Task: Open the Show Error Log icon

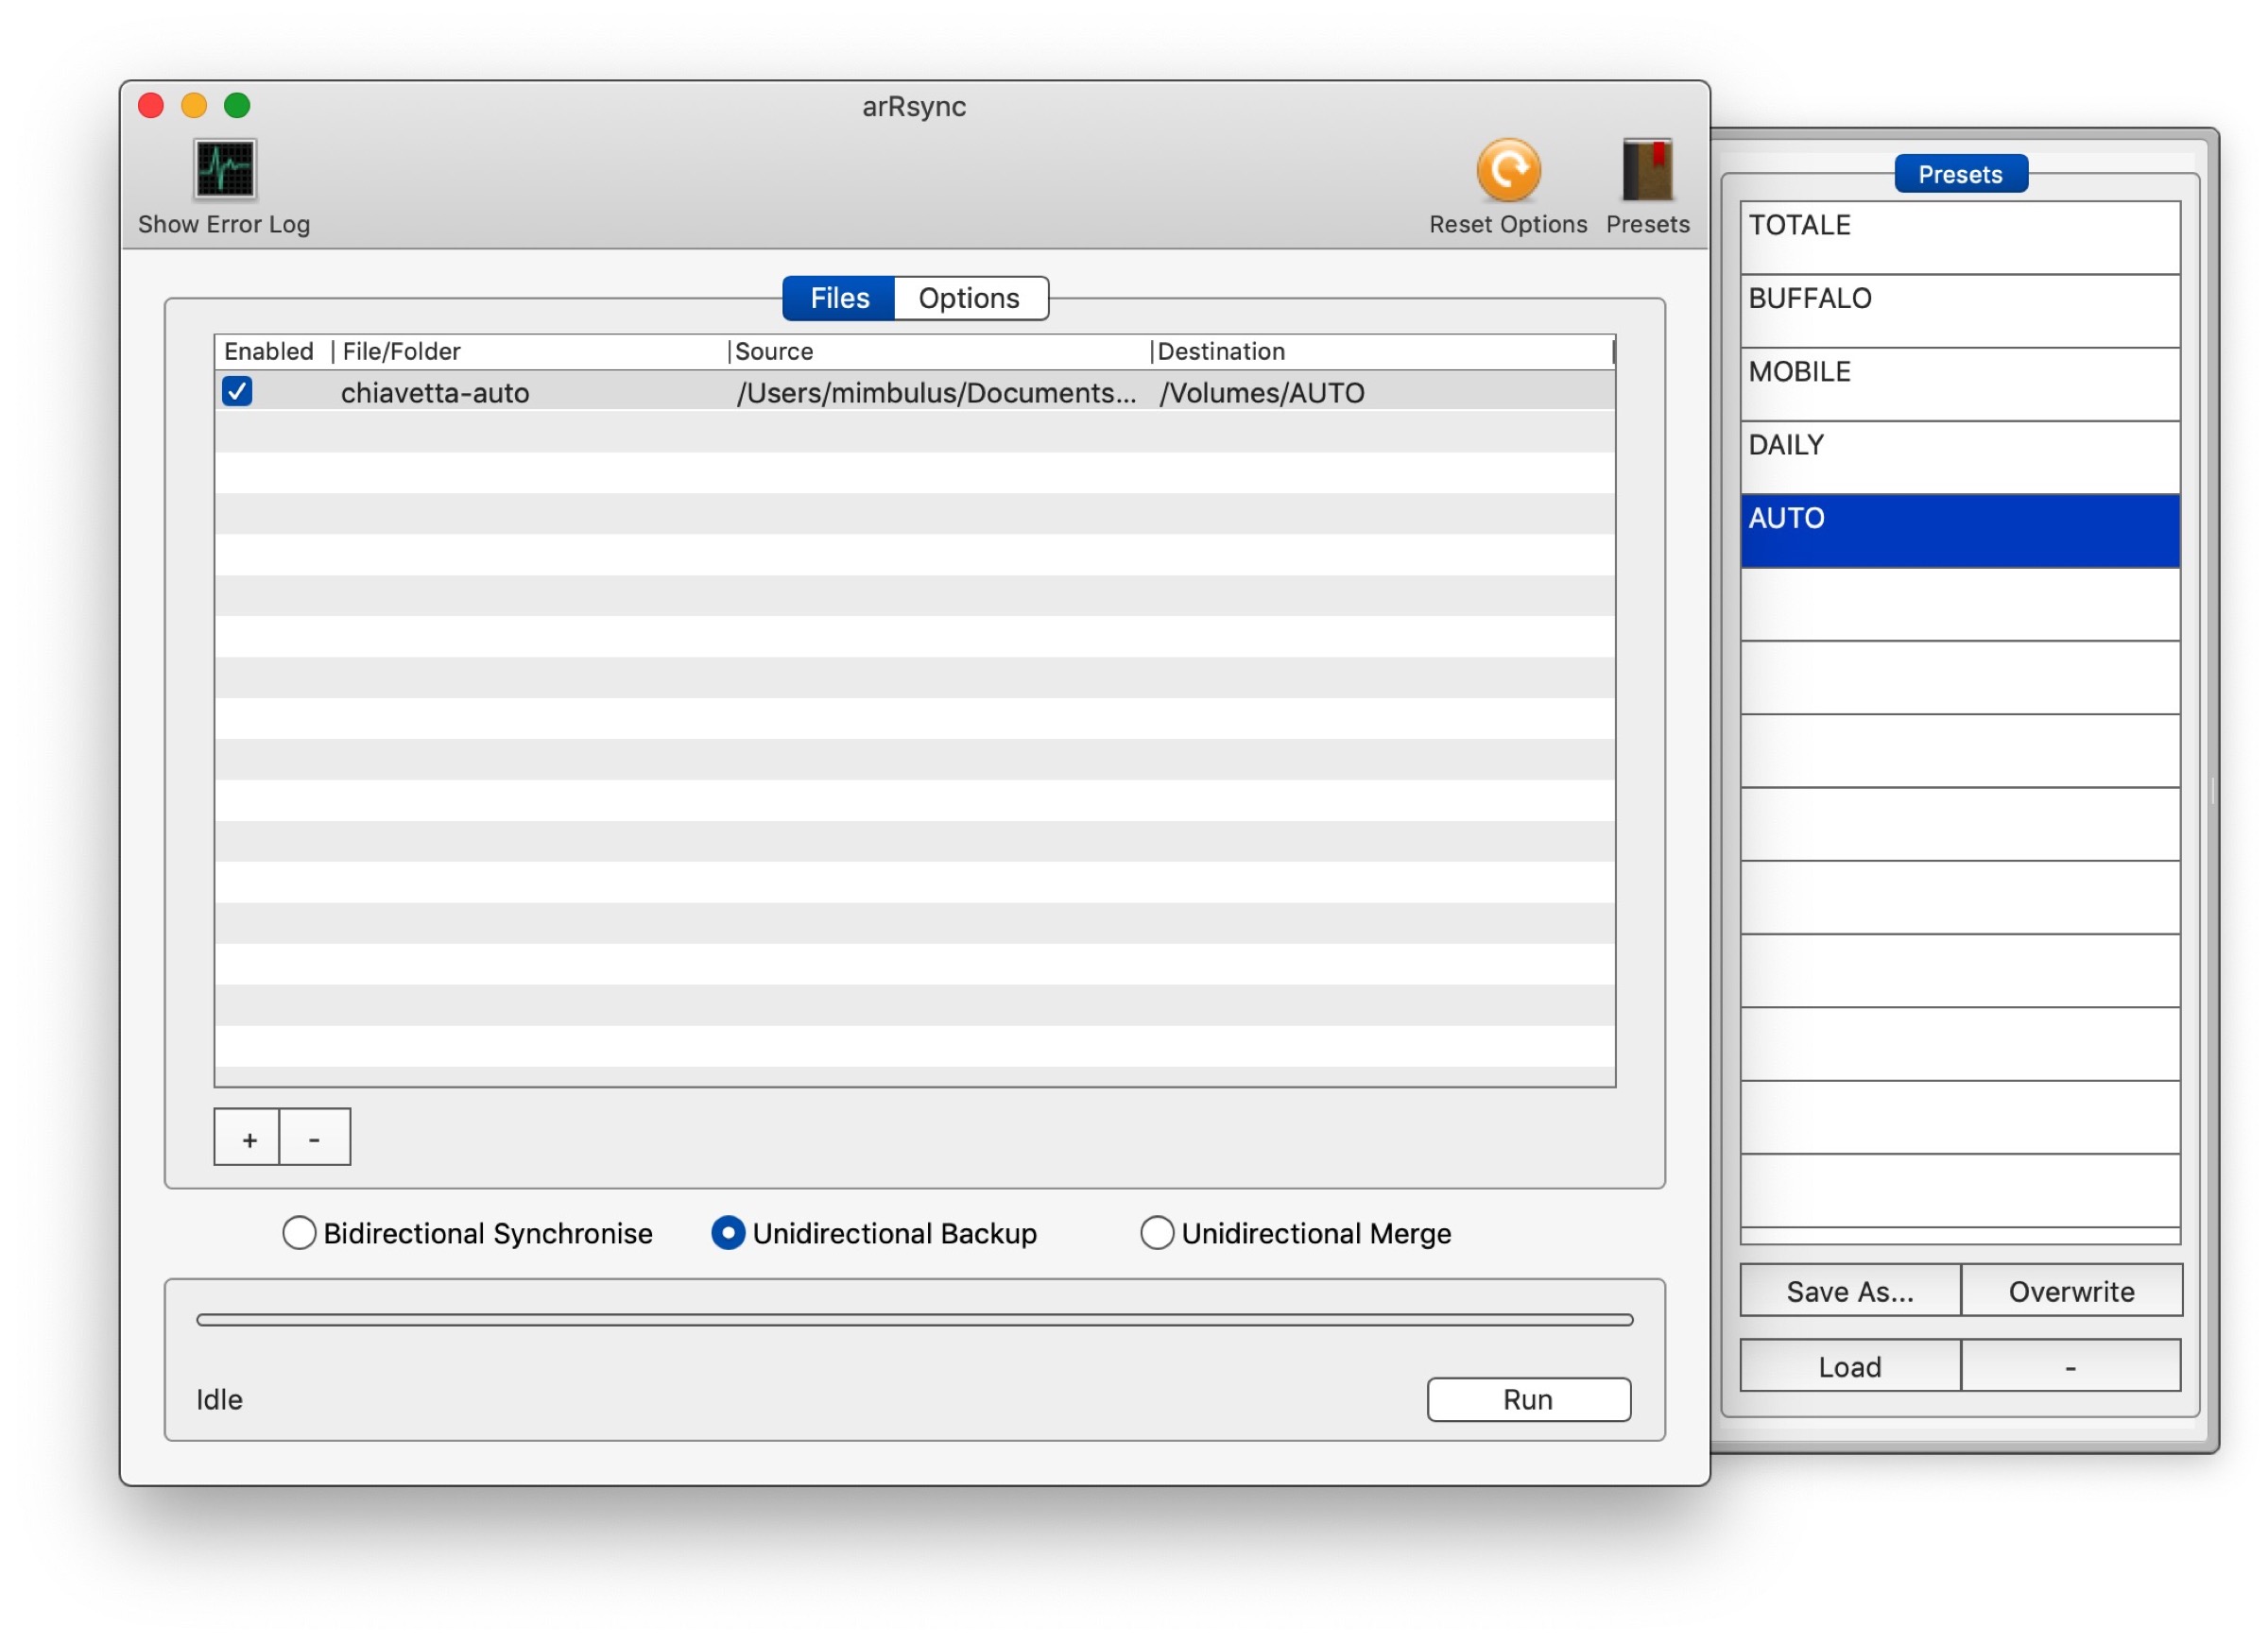Action: [x=224, y=170]
